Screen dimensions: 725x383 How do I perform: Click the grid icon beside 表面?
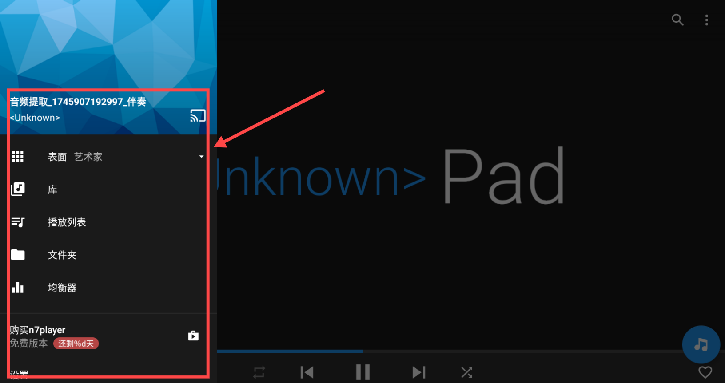tap(18, 157)
